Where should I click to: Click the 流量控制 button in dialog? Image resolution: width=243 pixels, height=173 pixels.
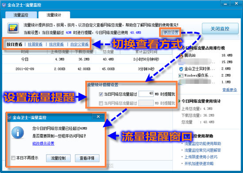click(x=58, y=158)
